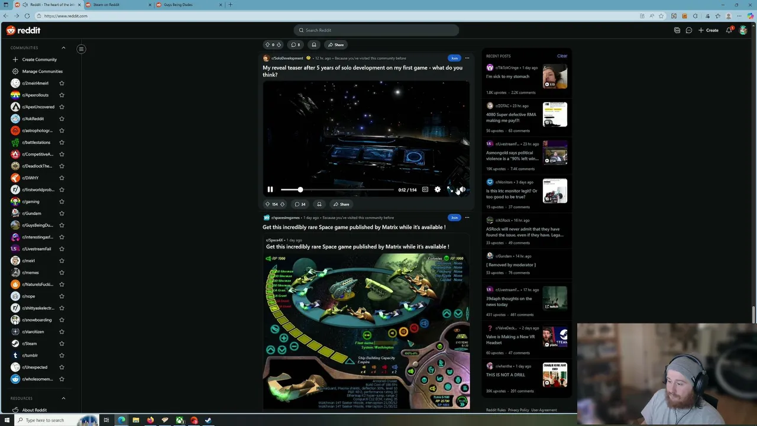Image resolution: width=757 pixels, height=426 pixels.
Task: Clear the recent posts list
Action: click(x=562, y=56)
